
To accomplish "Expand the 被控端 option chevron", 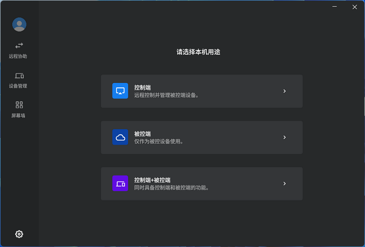I will (x=284, y=137).
